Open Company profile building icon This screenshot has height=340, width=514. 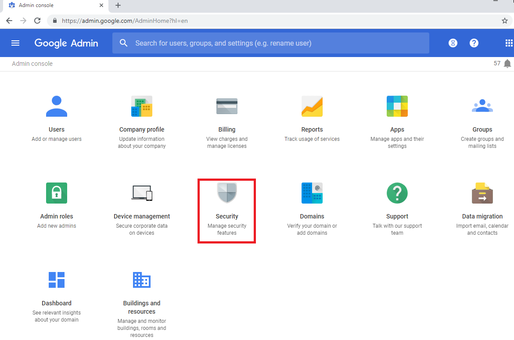coord(142,106)
